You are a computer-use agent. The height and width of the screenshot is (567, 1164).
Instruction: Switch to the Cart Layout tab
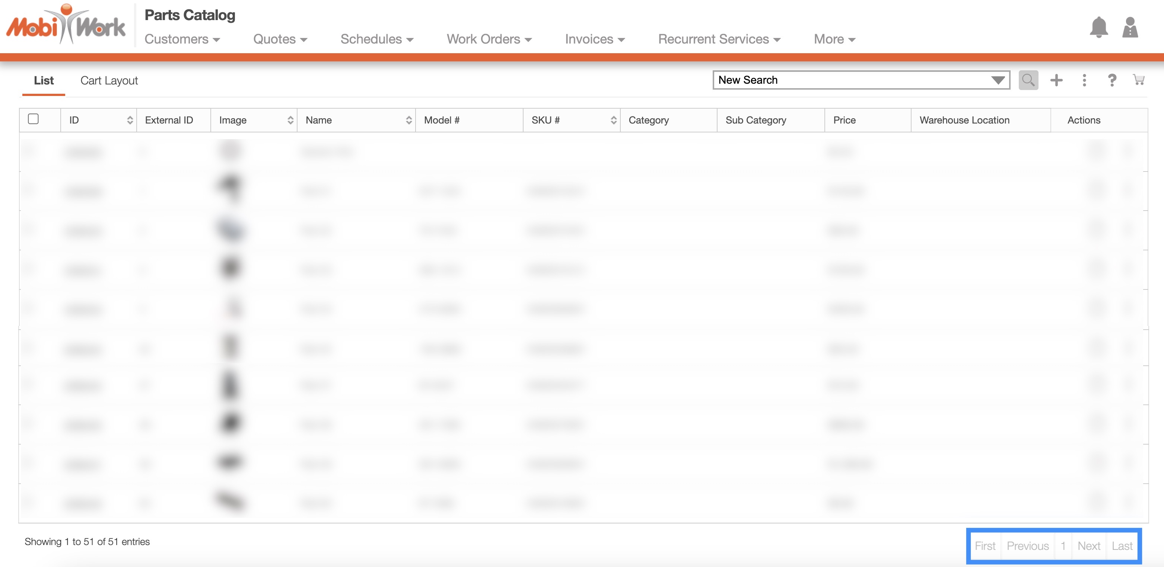(x=109, y=80)
